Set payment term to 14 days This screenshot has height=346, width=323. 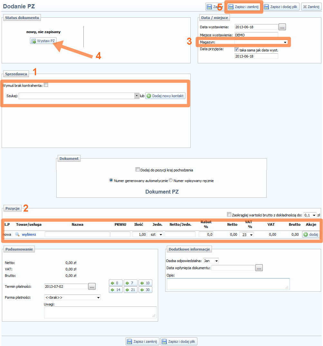pyautogui.click(x=116, y=290)
